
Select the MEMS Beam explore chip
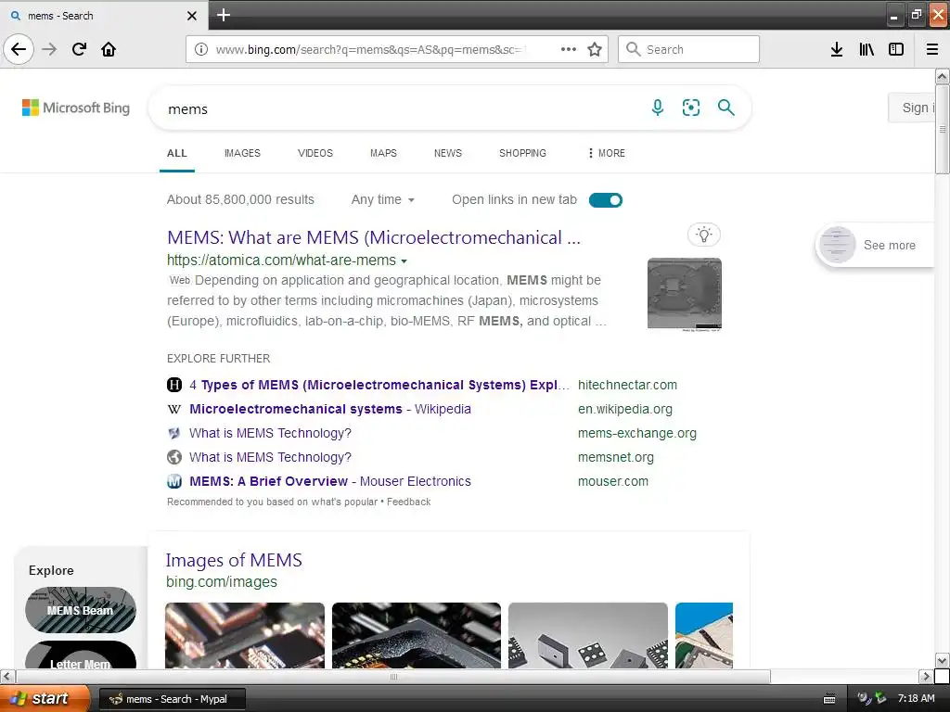click(81, 610)
